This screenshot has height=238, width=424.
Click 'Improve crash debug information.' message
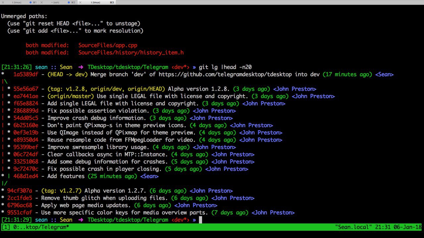pyautogui.click(x=97, y=118)
